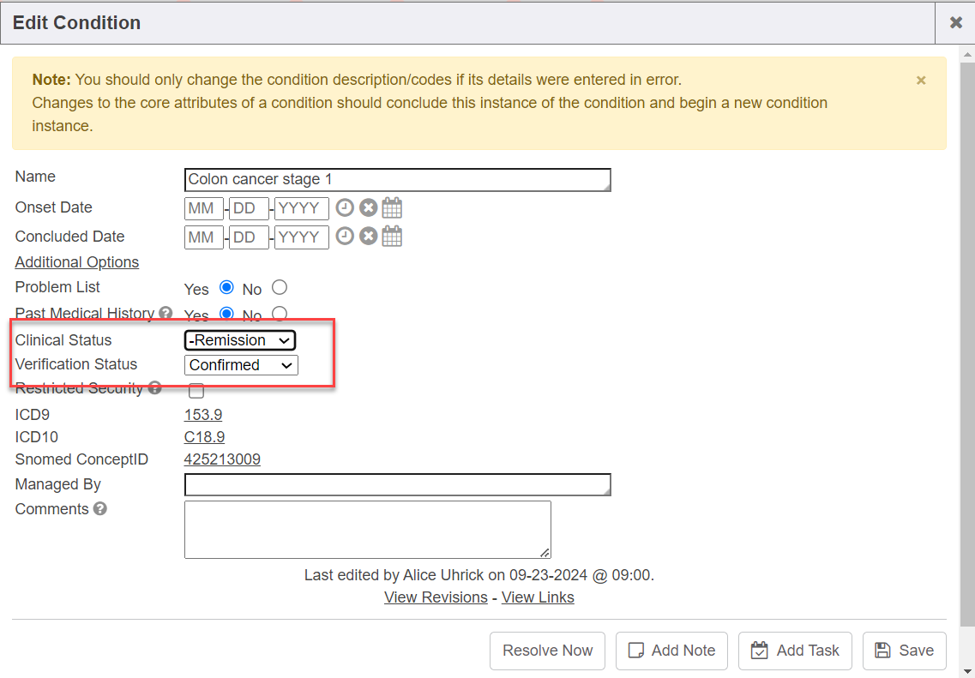Screen dimensions: 975x678
Task: Click the Resolve Now button
Action: (547, 651)
